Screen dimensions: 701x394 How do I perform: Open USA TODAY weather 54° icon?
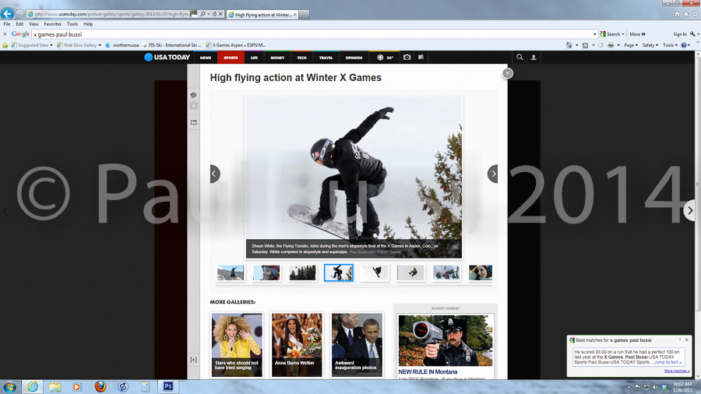[385, 58]
